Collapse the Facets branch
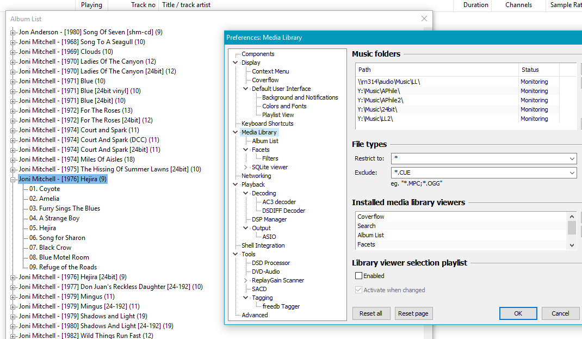This screenshot has height=339, width=582. click(246, 149)
